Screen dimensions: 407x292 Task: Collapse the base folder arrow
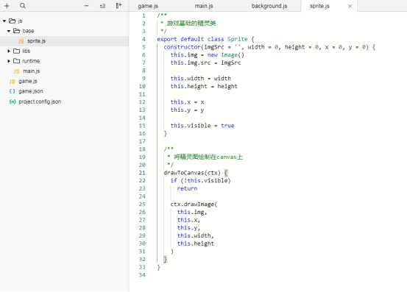click(x=9, y=31)
